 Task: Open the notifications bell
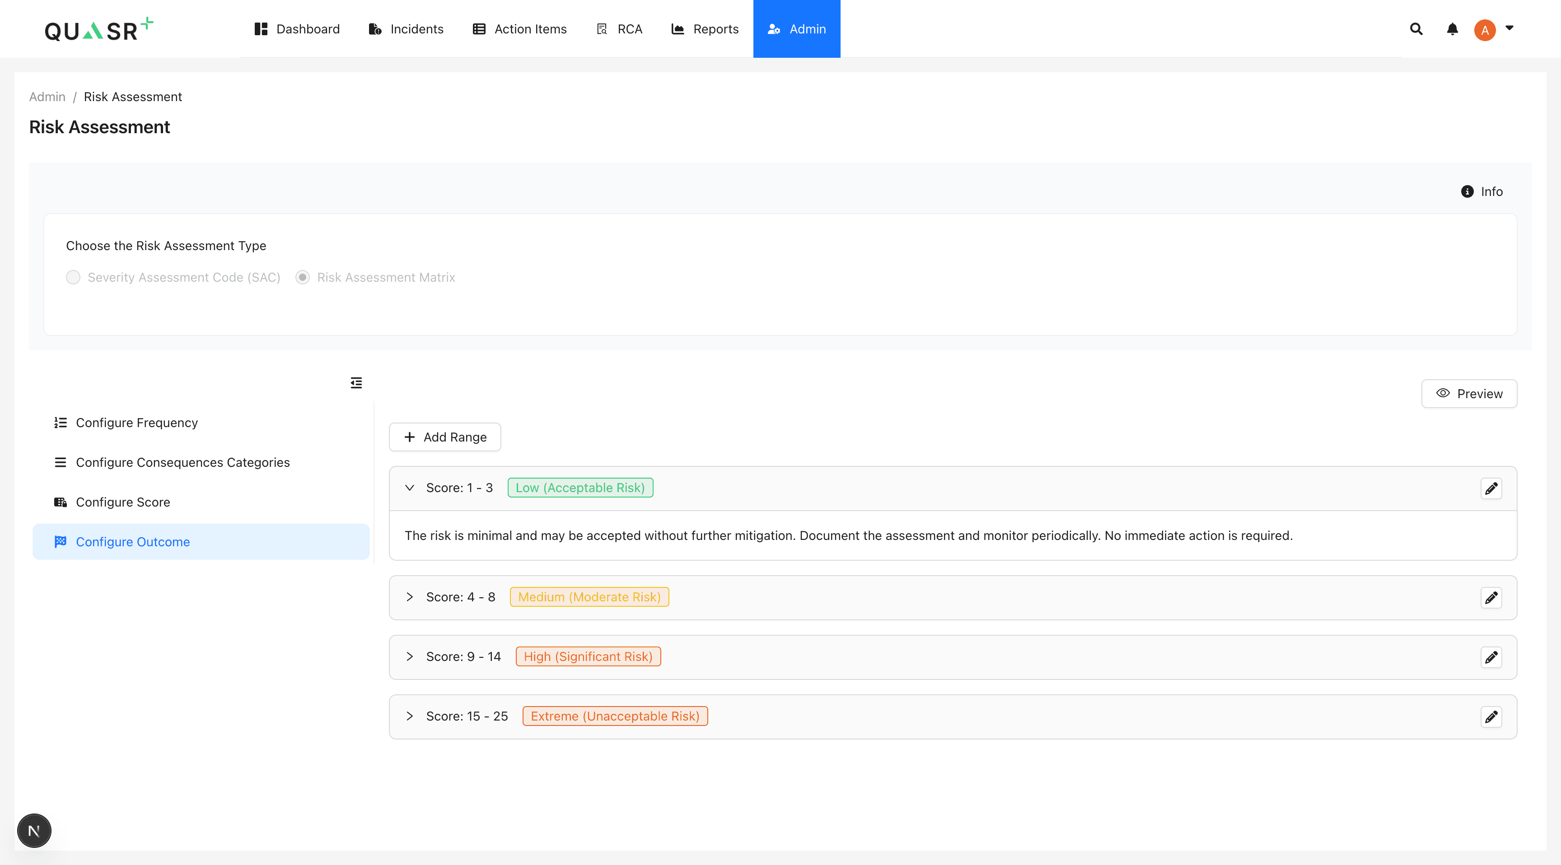tap(1453, 28)
